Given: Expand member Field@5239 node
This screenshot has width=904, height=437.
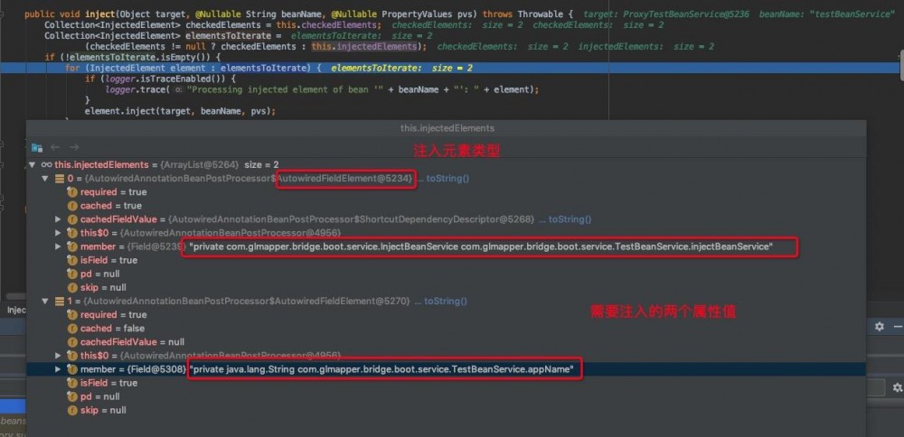Looking at the screenshot, I should (x=58, y=246).
